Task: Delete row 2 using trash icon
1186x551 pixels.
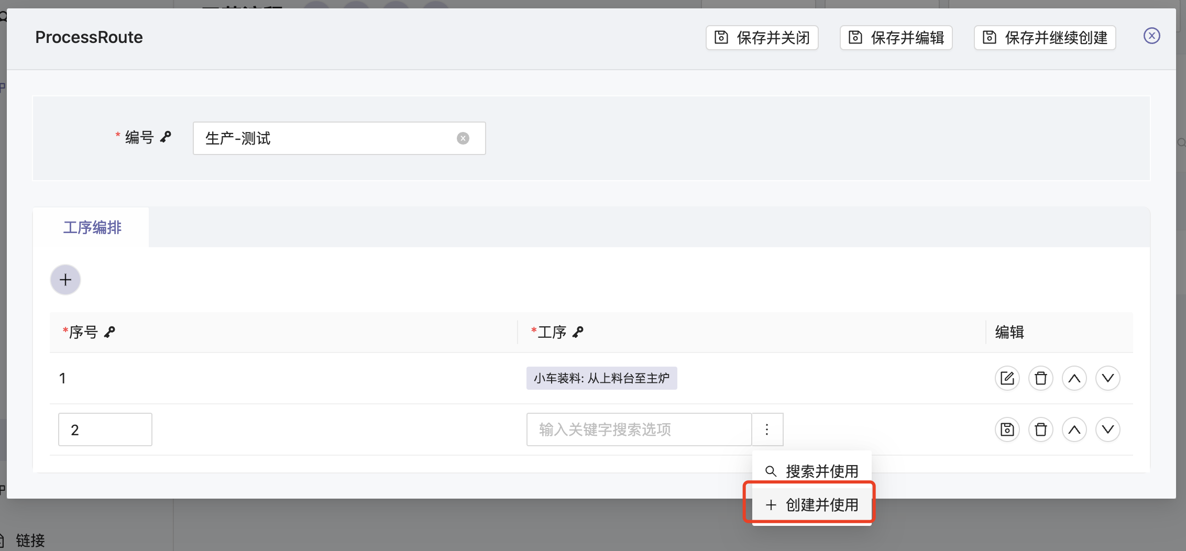Action: click(x=1040, y=429)
